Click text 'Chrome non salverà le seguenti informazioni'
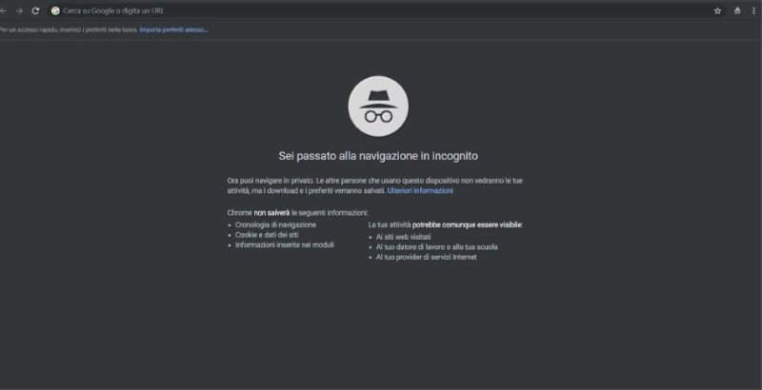 [297, 213]
